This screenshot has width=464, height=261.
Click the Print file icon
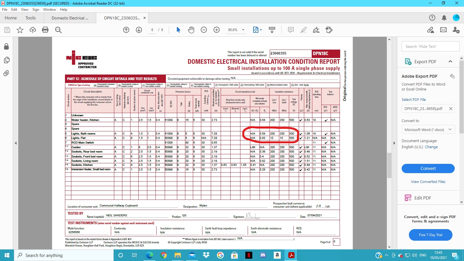pos(45,30)
